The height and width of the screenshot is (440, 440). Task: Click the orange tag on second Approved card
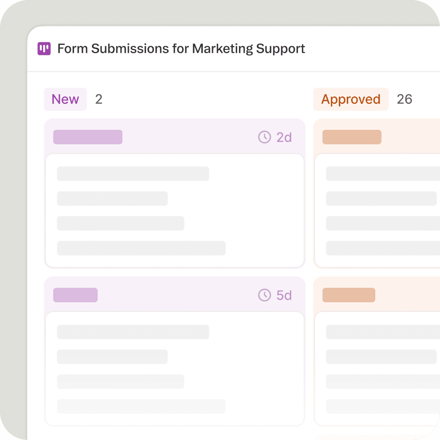click(348, 295)
